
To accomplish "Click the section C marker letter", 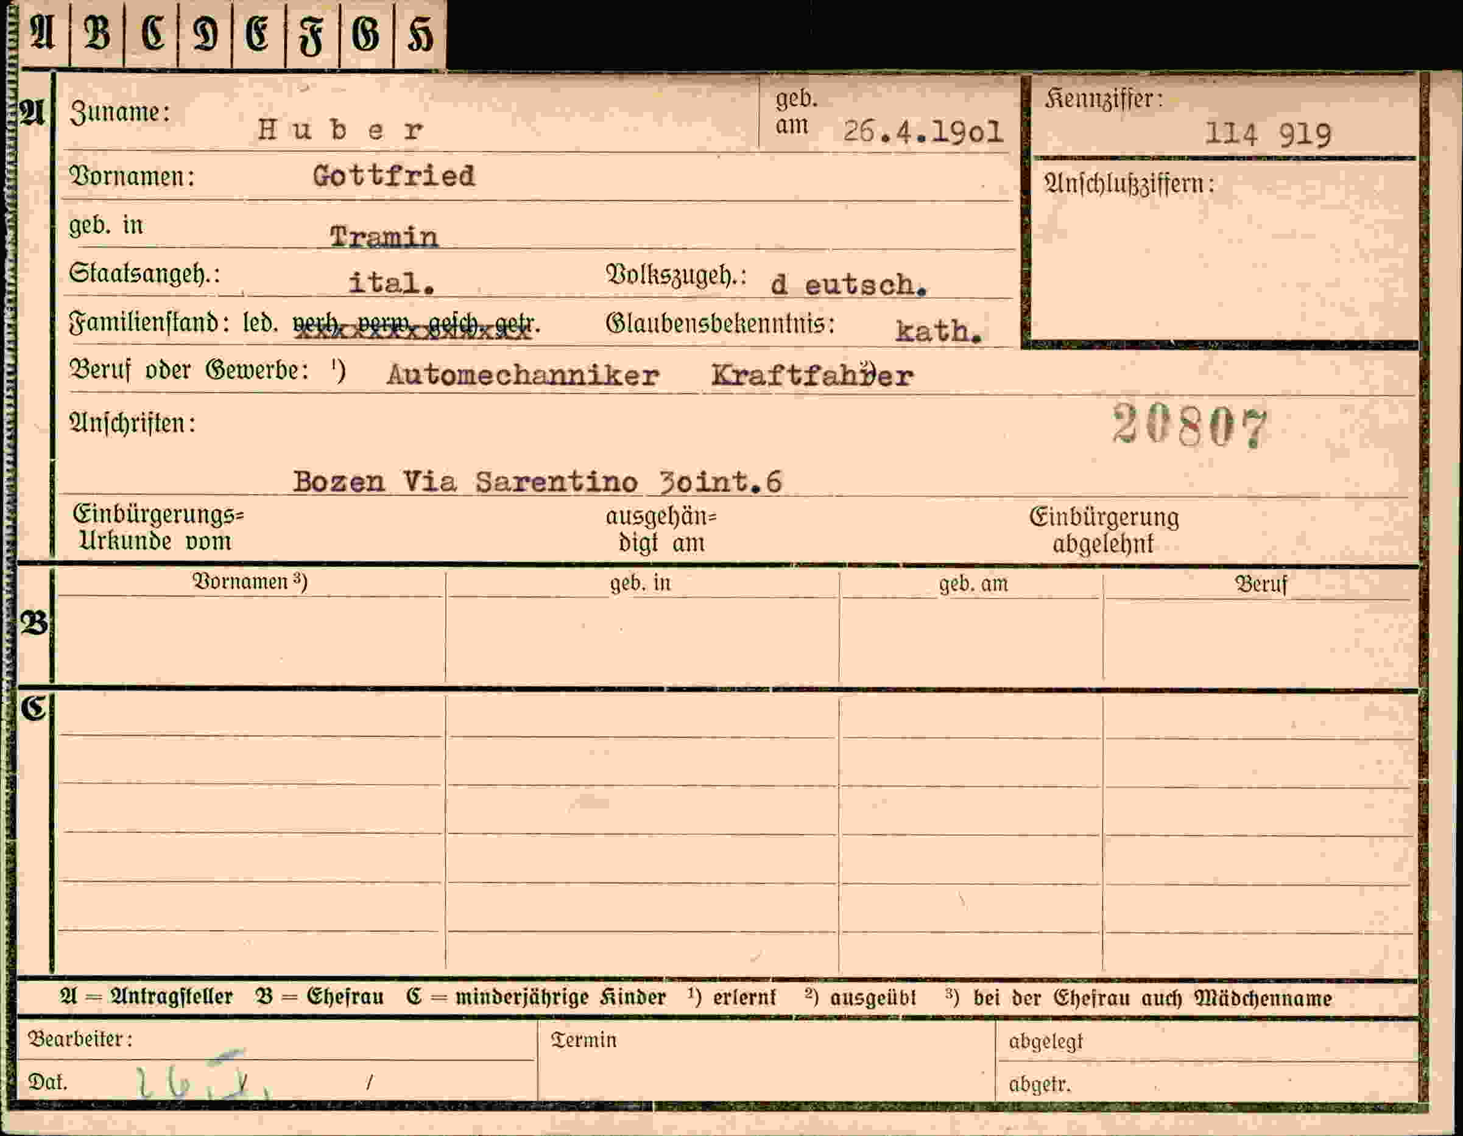I will point(33,708).
